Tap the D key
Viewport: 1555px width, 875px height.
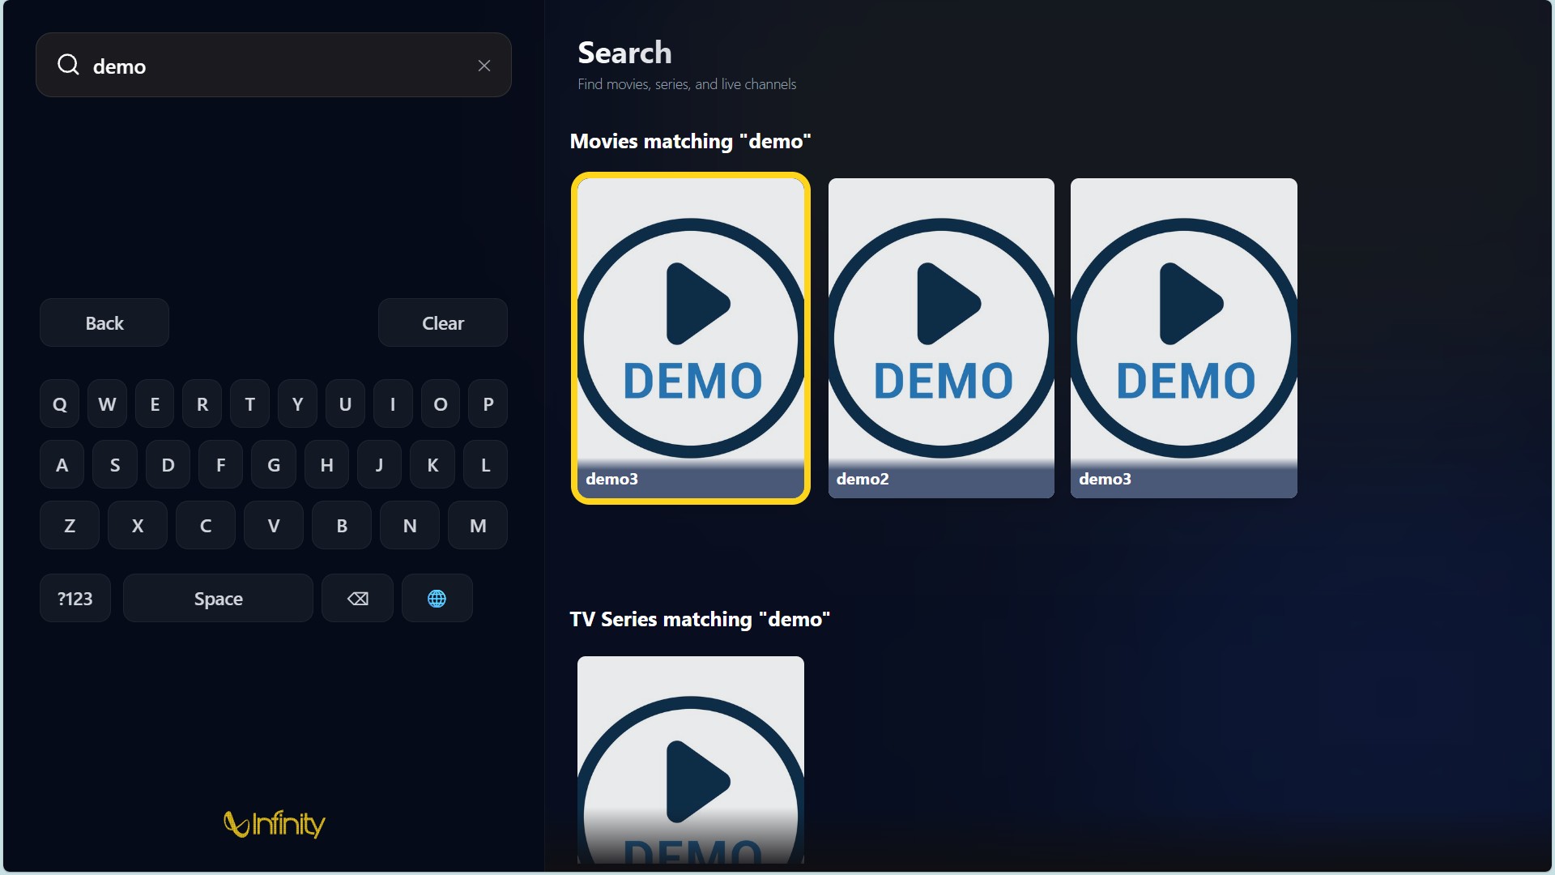[x=168, y=464]
